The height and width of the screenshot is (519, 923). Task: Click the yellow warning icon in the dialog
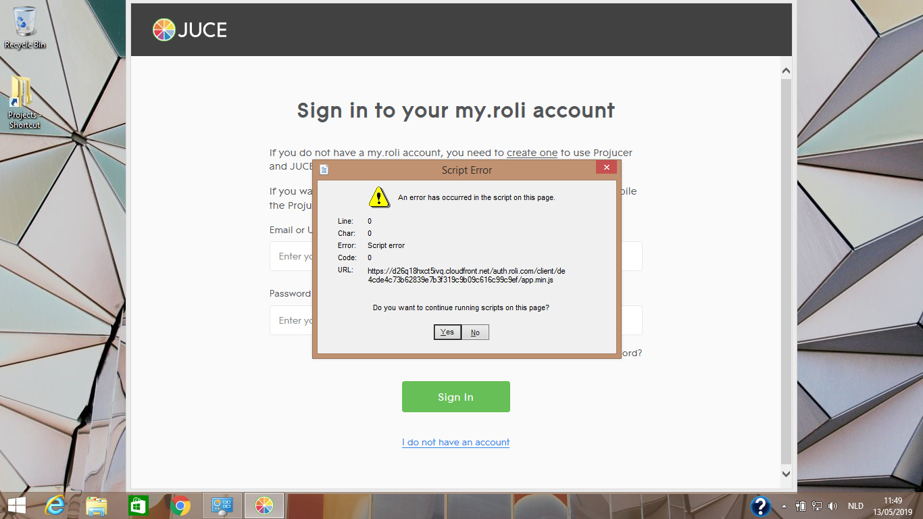tap(379, 197)
